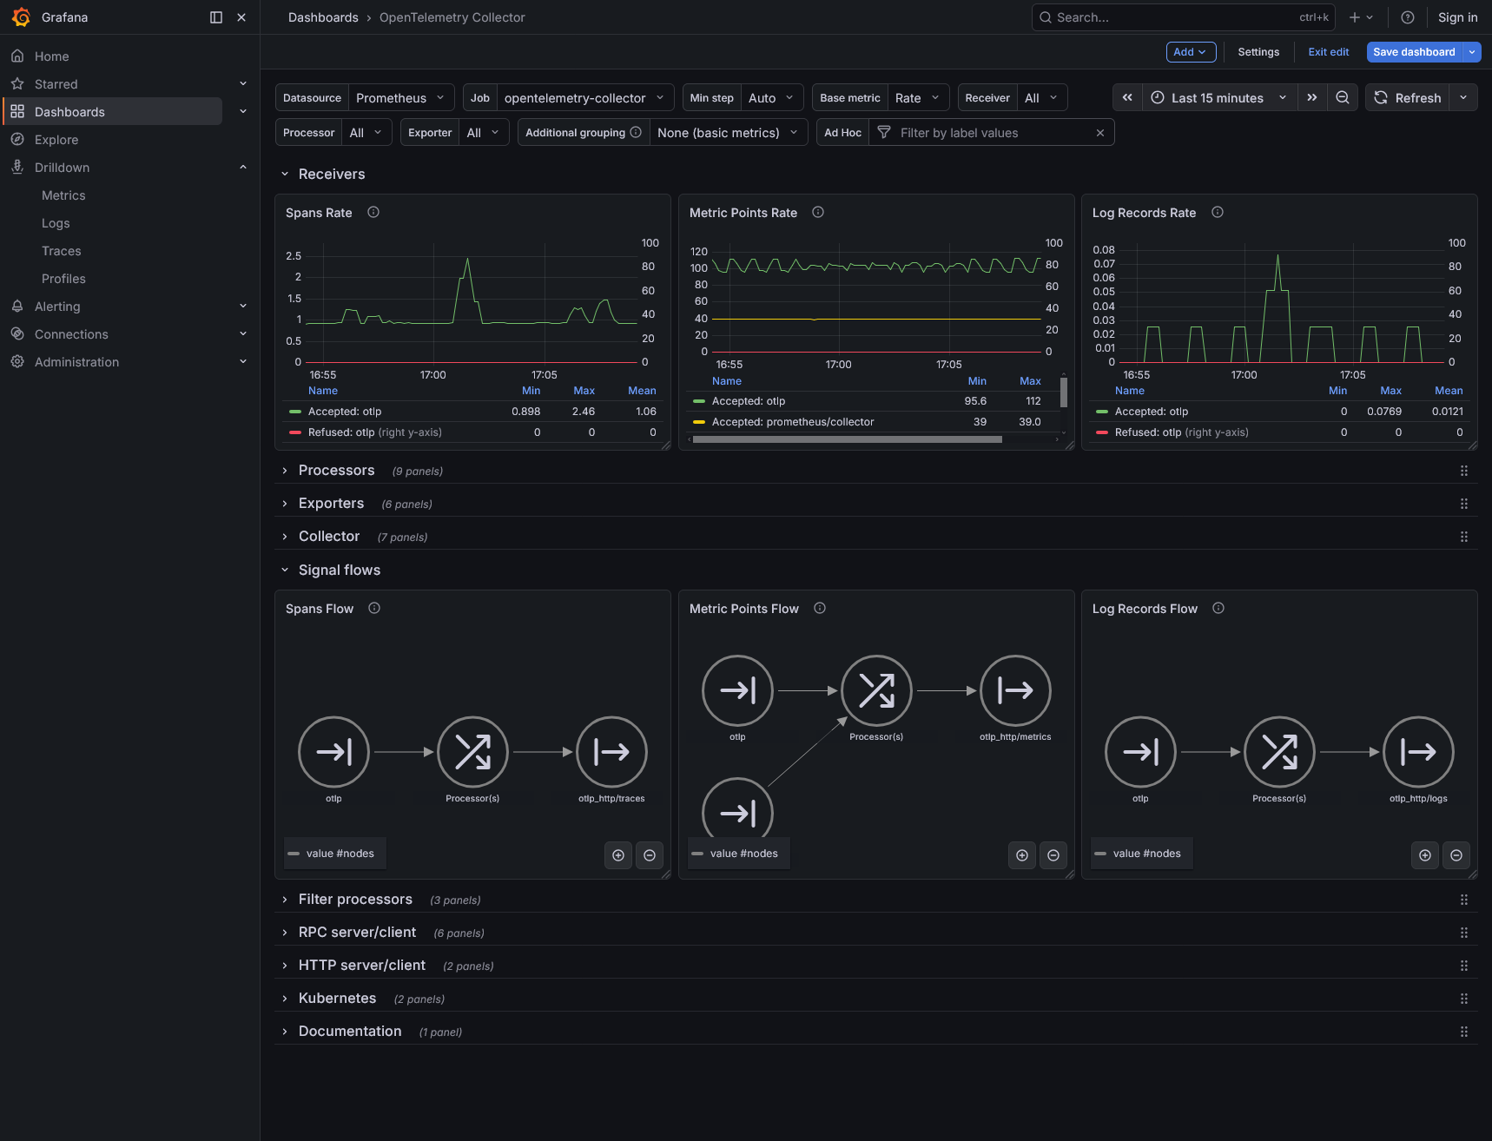Open the Additional grouping dropdown
The width and height of the screenshot is (1492, 1141).
[729, 132]
